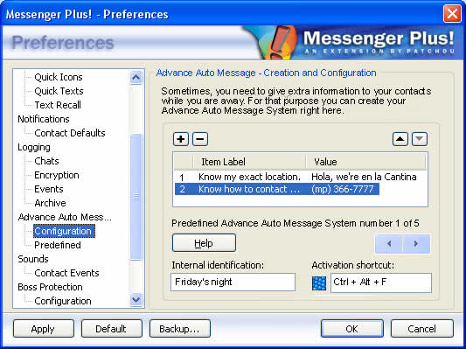Add a new item with plus button
Image resolution: width=466 pixels, height=349 pixels.
[x=181, y=139]
